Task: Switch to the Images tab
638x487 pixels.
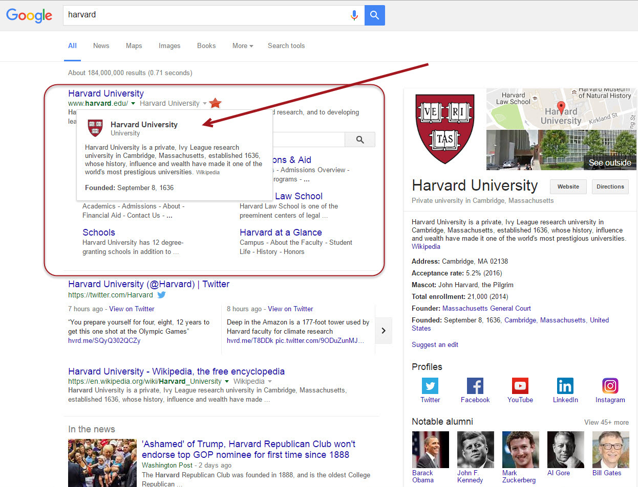Action: (x=169, y=46)
